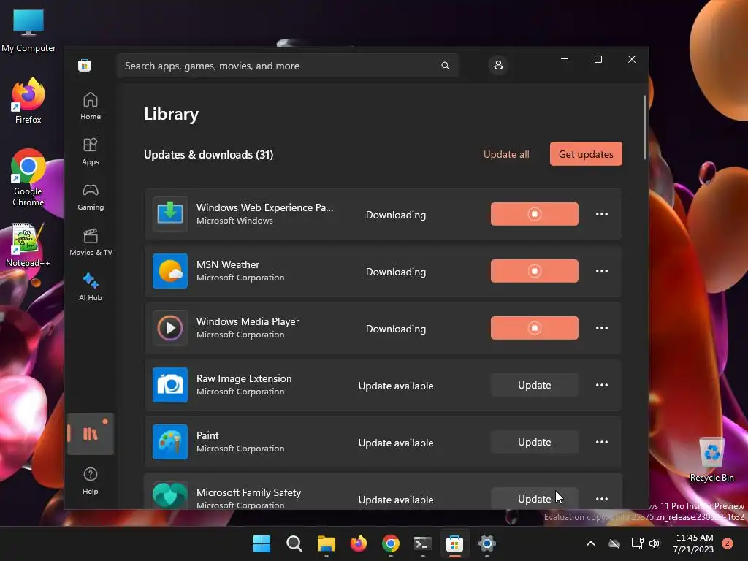Open the volume control in tray
Image resolution: width=748 pixels, height=561 pixels.
(x=654, y=543)
